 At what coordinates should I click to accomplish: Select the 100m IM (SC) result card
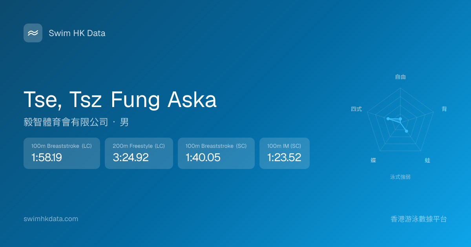pos(284,153)
